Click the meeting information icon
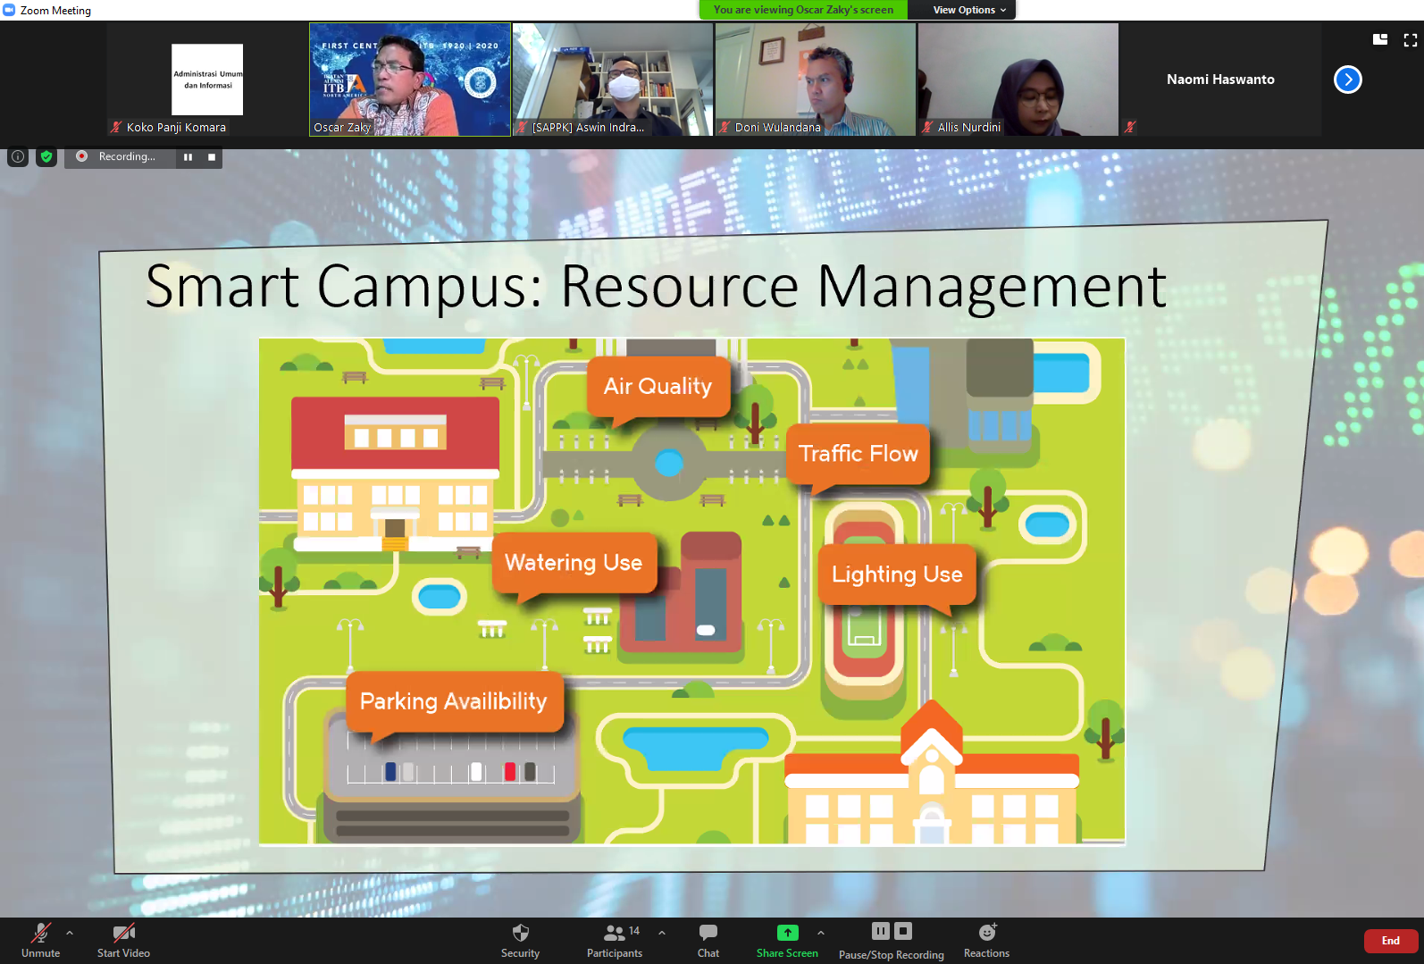 [18, 156]
